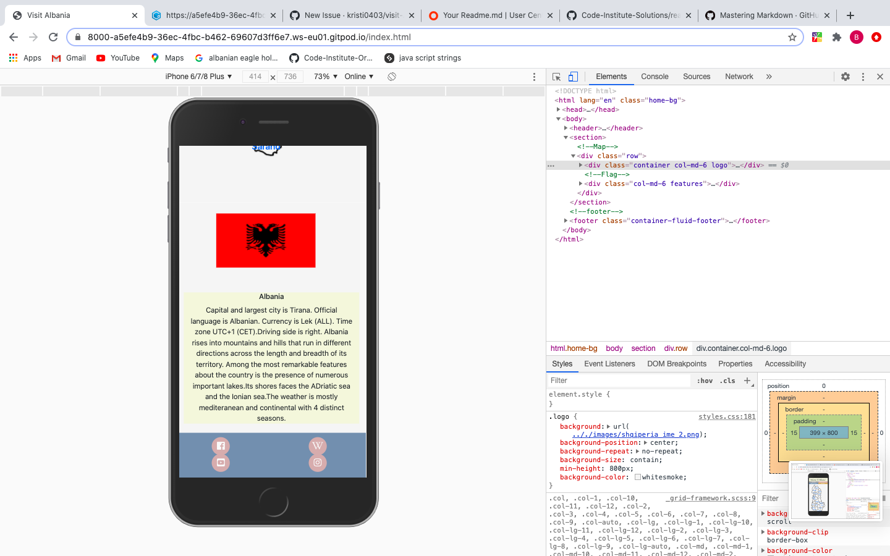Go back to previous page

[x=14, y=37]
